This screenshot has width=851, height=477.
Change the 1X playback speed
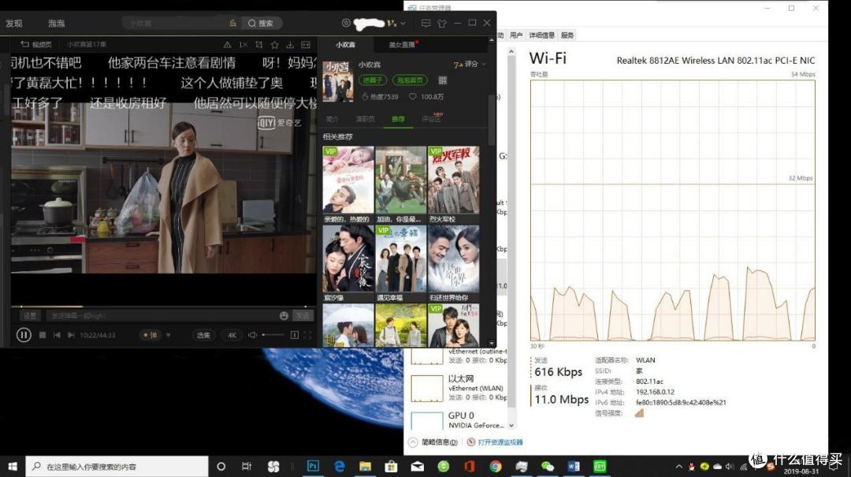coord(243,45)
